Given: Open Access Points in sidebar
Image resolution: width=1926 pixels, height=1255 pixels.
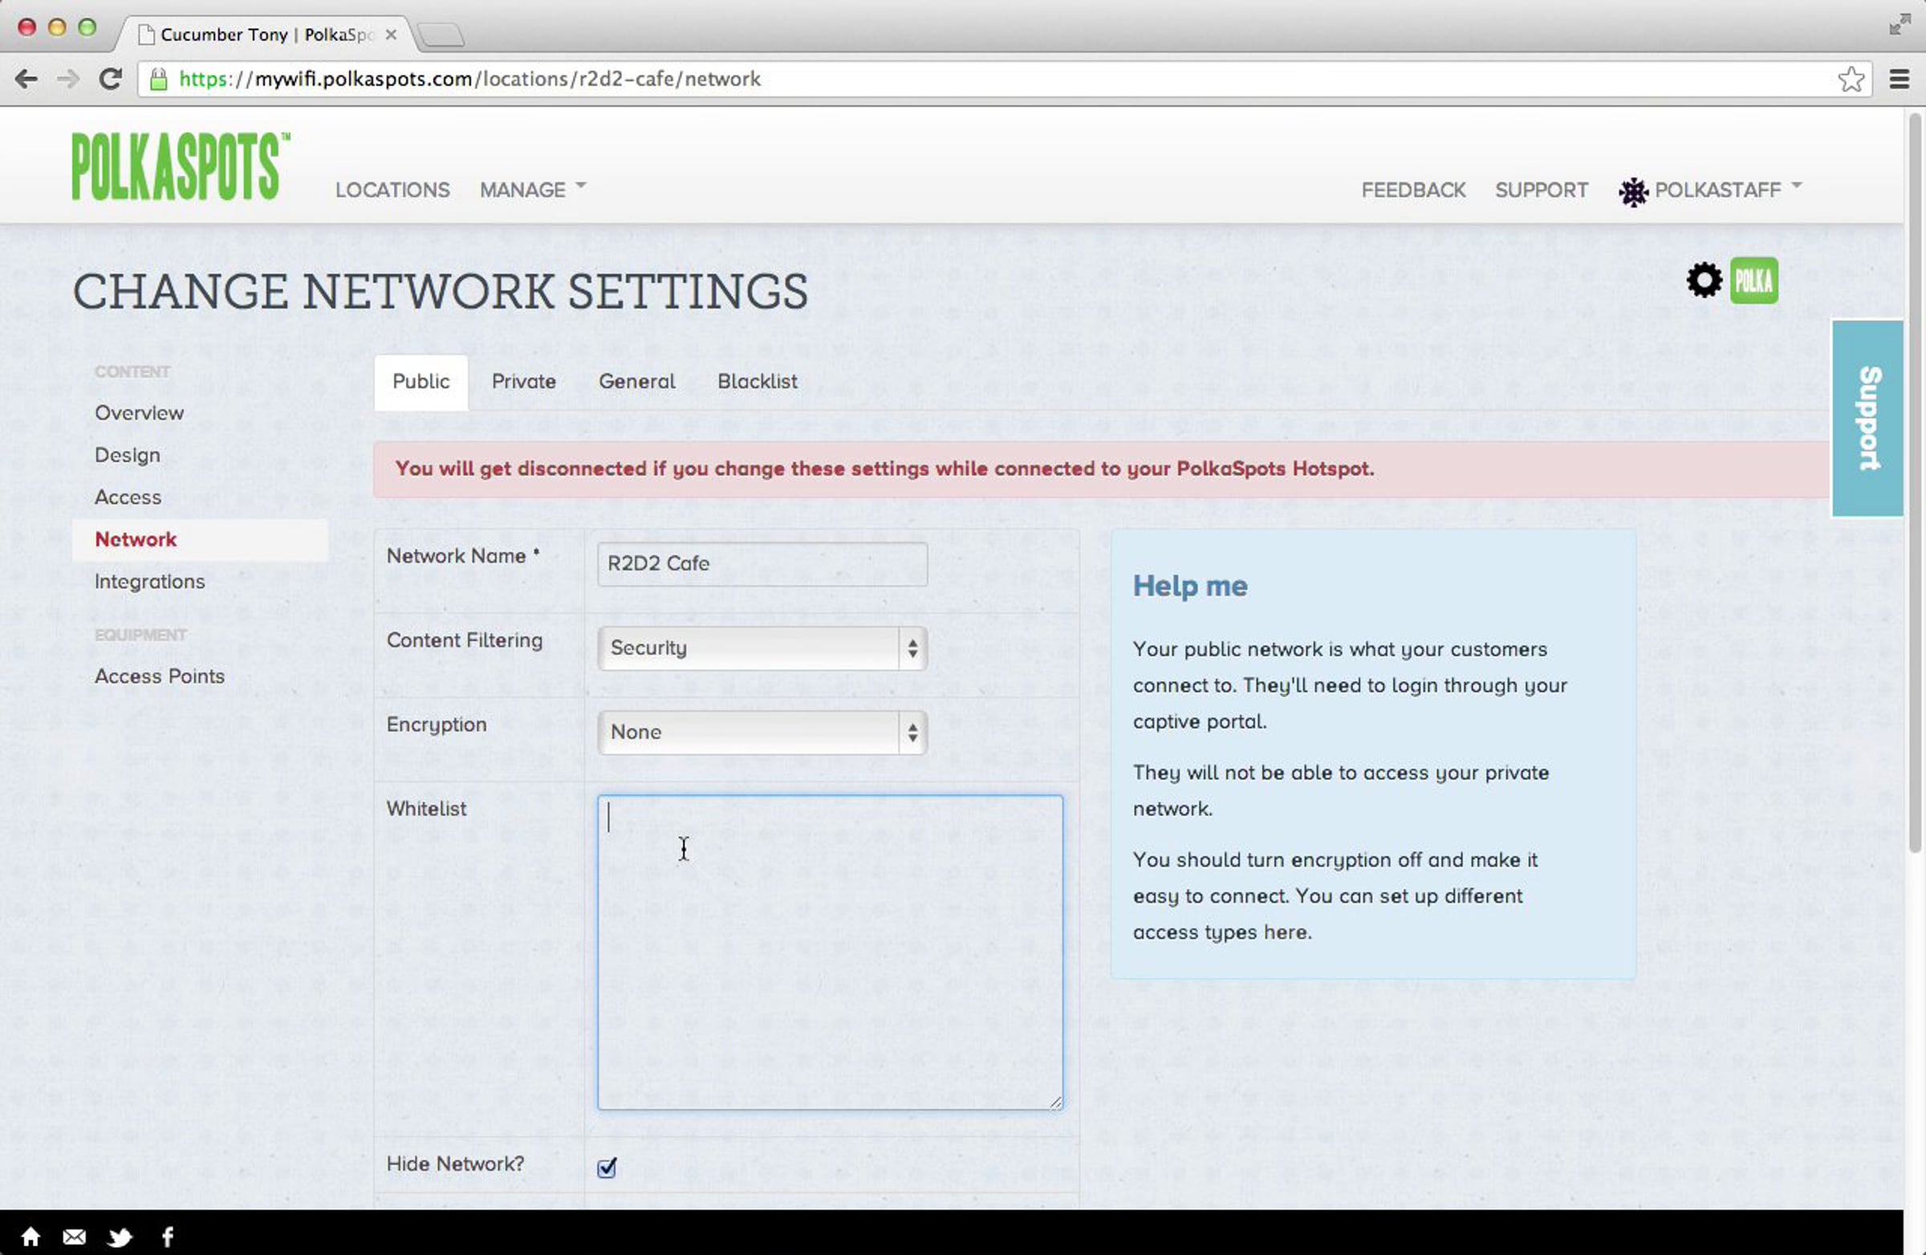Looking at the screenshot, I should (160, 676).
